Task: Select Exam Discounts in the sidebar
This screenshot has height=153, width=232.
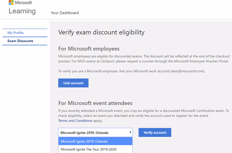Action: [25, 41]
